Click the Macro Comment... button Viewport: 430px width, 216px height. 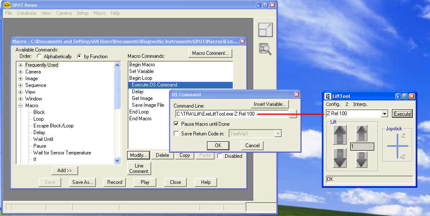pos(210,53)
